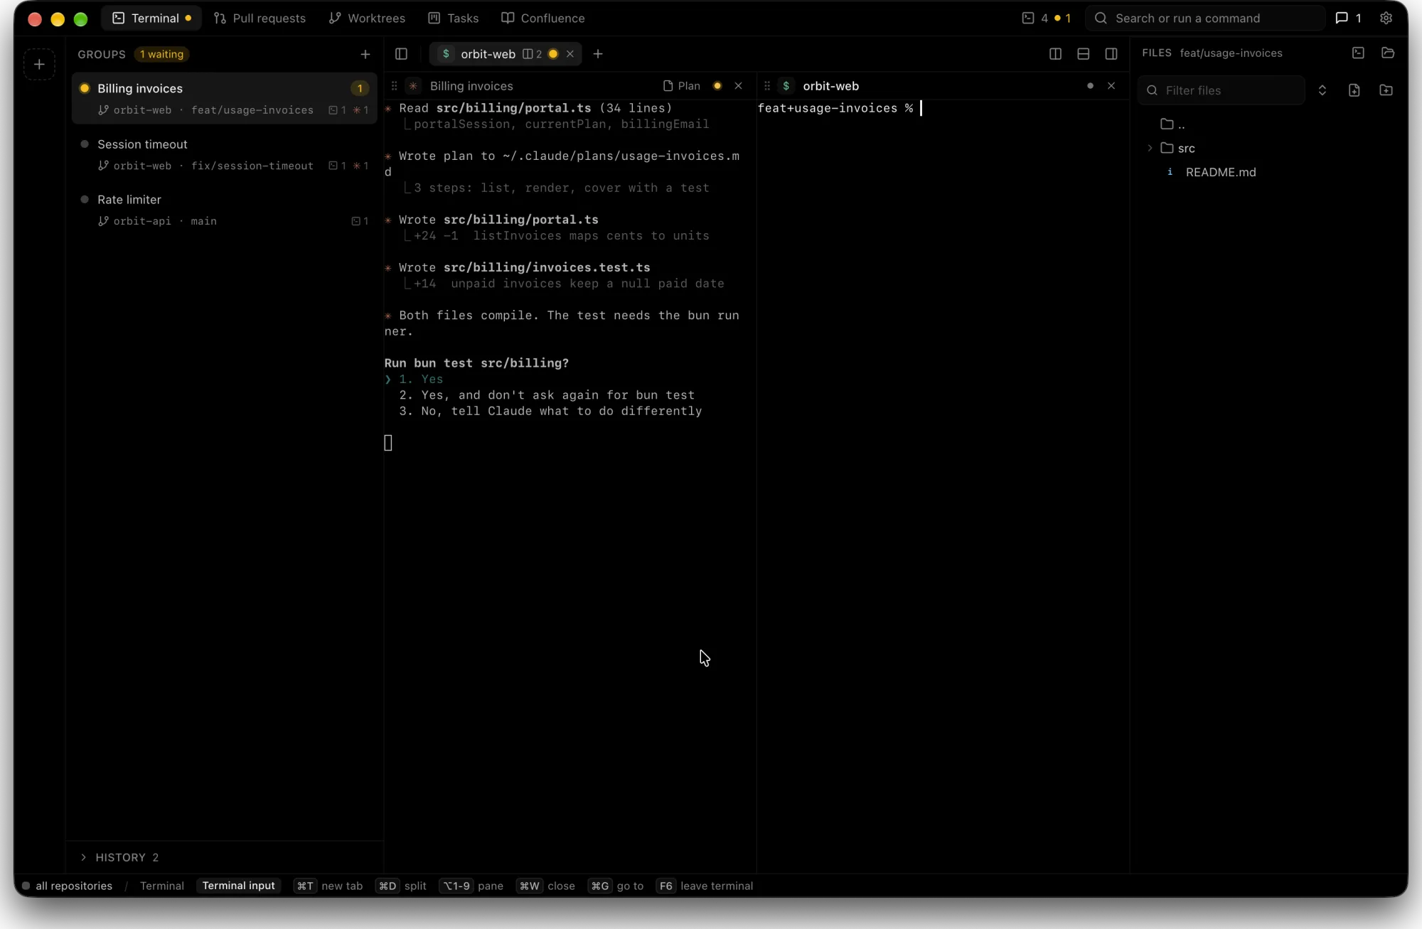Toggle expand/collapse all files icon

pos(1322,90)
